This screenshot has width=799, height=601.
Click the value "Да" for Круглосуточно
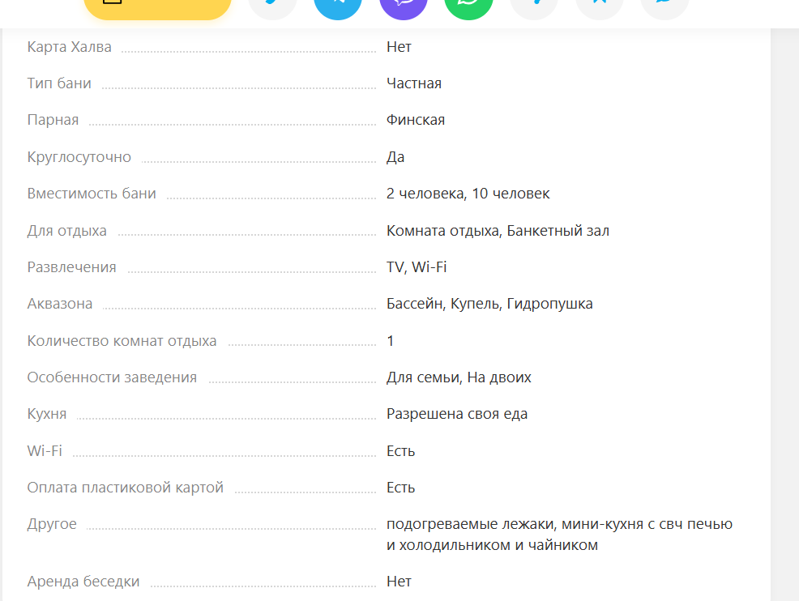(x=395, y=157)
